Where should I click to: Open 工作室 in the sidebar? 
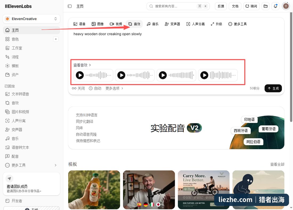(31, 48)
